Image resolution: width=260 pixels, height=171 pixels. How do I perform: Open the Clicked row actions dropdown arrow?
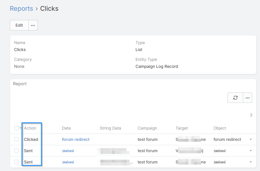point(251,139)
